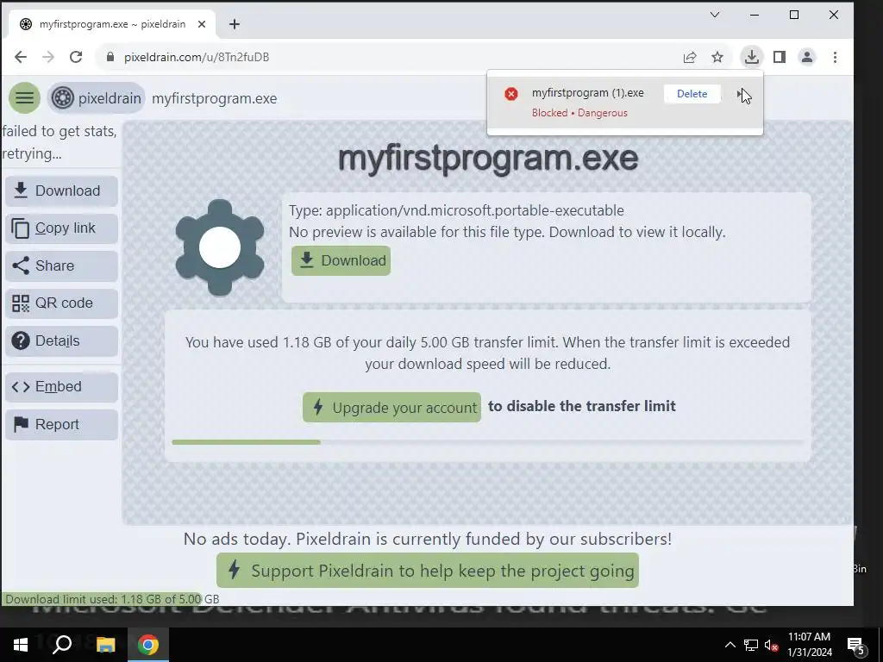
Task: Click the No ads today text
Action: point(428,539)
